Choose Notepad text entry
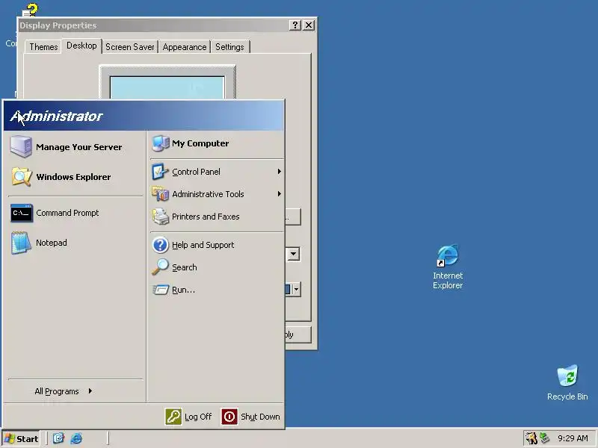 click(52, 243)
